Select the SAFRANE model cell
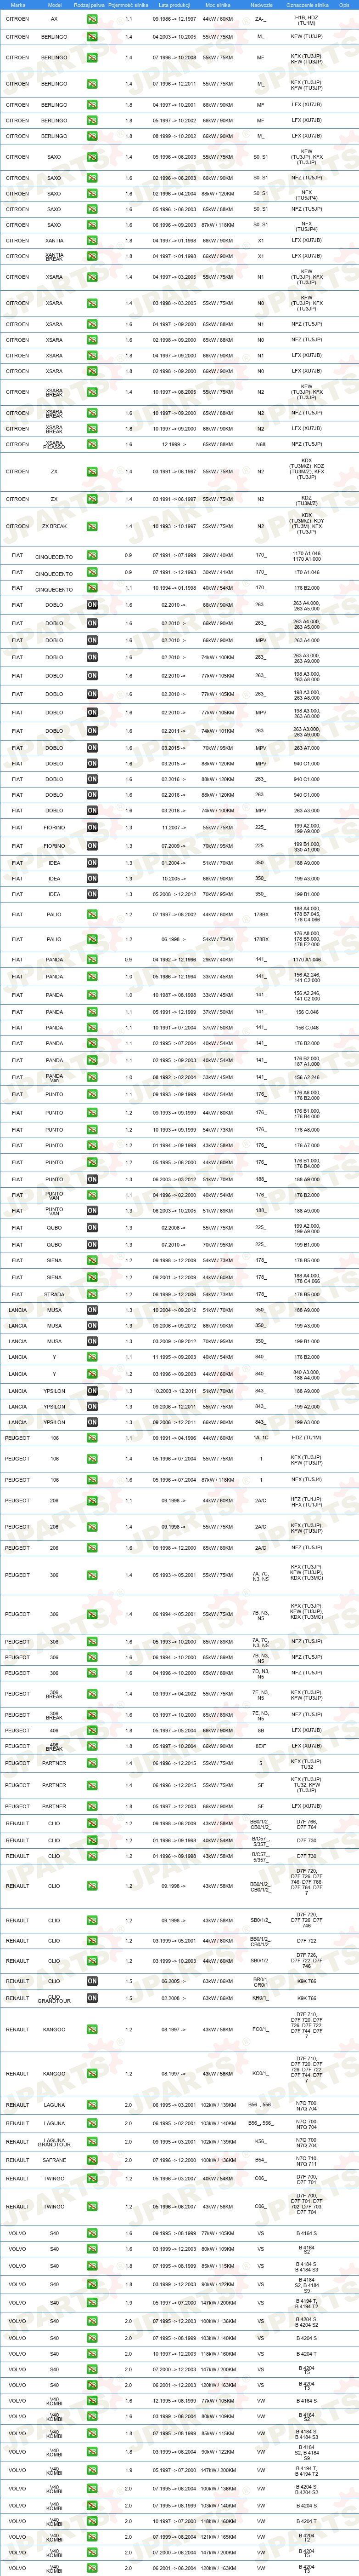The image size is (359, 2576). click(x=54, y=2160)
